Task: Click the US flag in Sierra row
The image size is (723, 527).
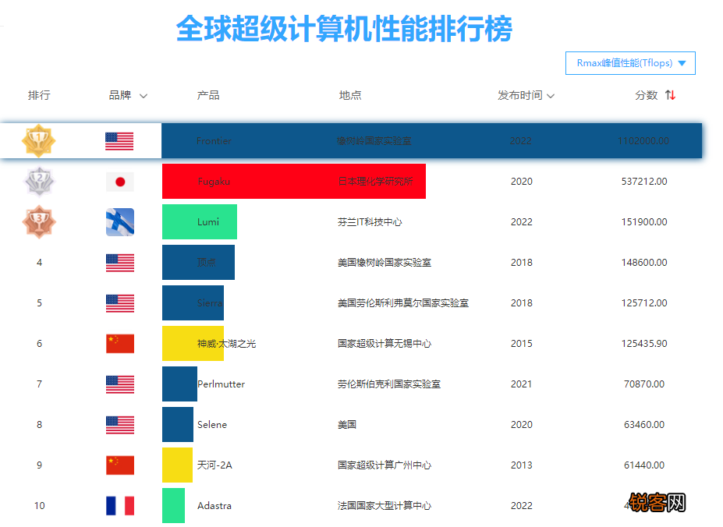Action: pos(120,303)
